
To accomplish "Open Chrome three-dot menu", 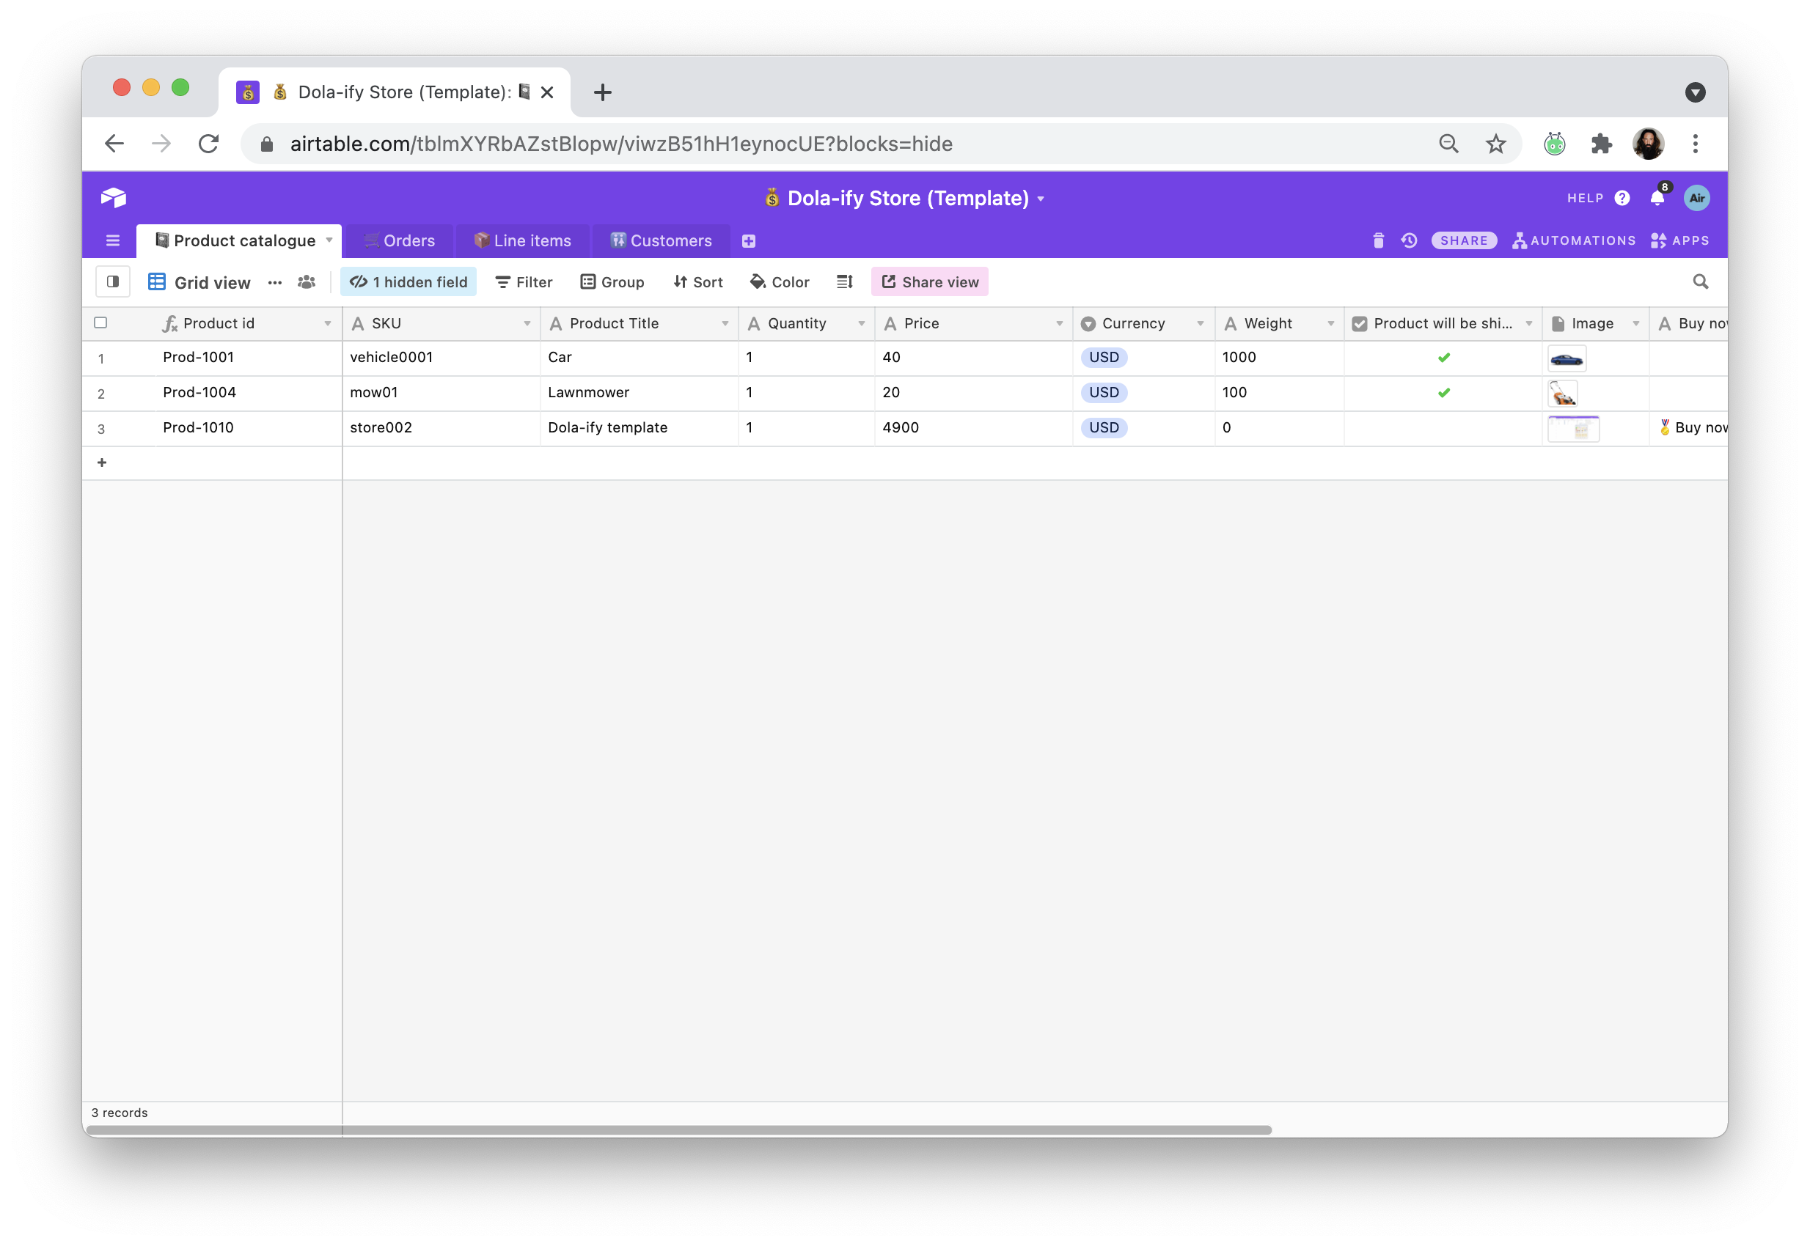I will click(1695, 144).
